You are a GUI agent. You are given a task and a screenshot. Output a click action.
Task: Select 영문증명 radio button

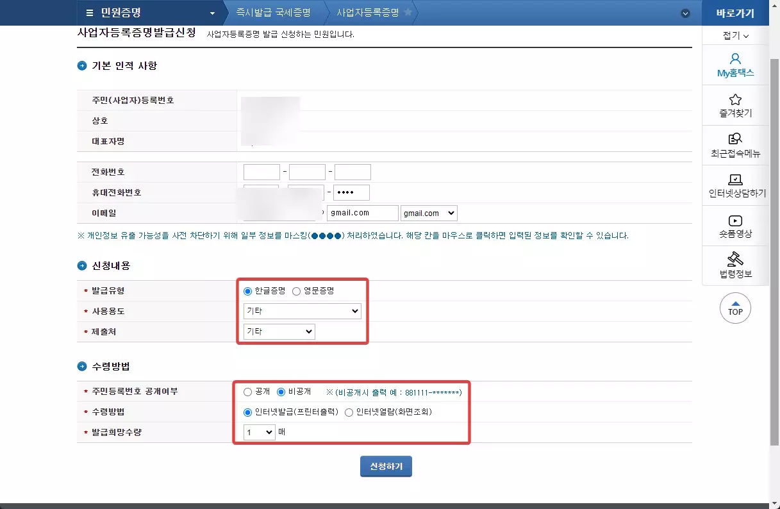[296, 291]
